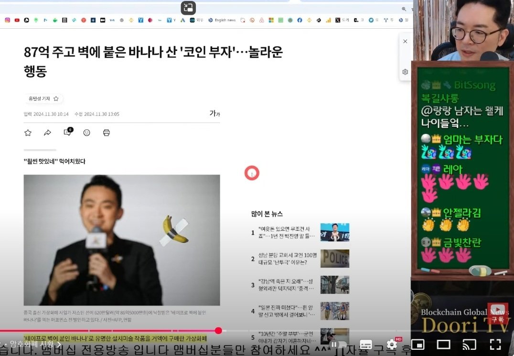Viewport: 514px width, 356px height.
Task: Click thumbnail for ranked news 4
Action: [x=335, y=311]
